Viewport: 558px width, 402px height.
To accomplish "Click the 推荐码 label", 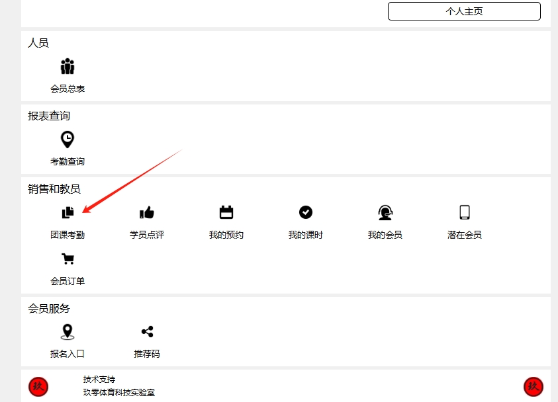I will pos(147,354).
